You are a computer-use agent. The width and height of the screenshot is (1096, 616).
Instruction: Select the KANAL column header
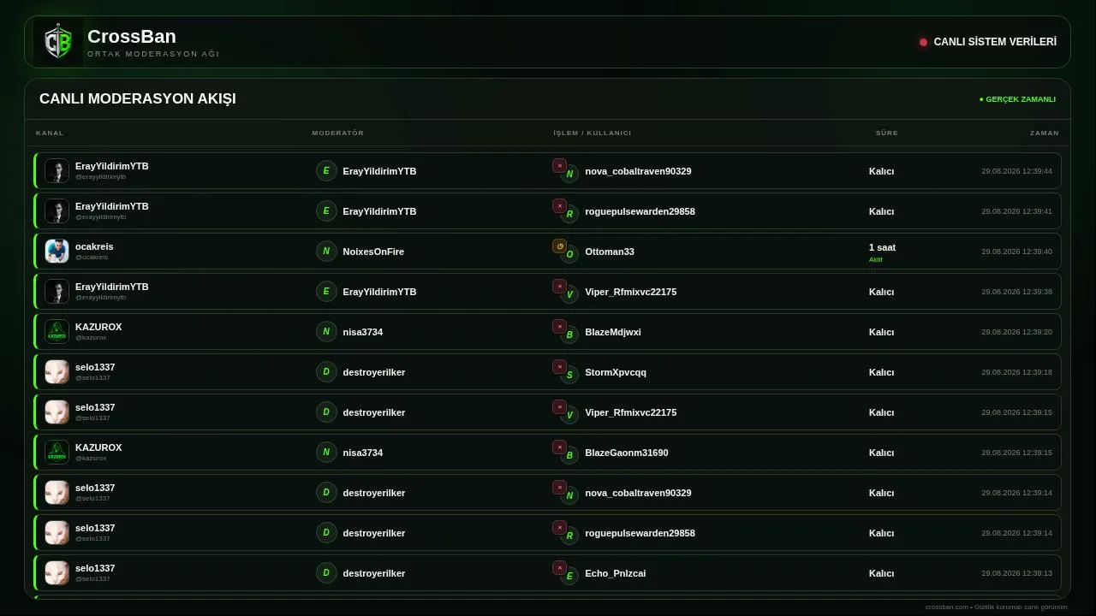[x=50, y=133]
